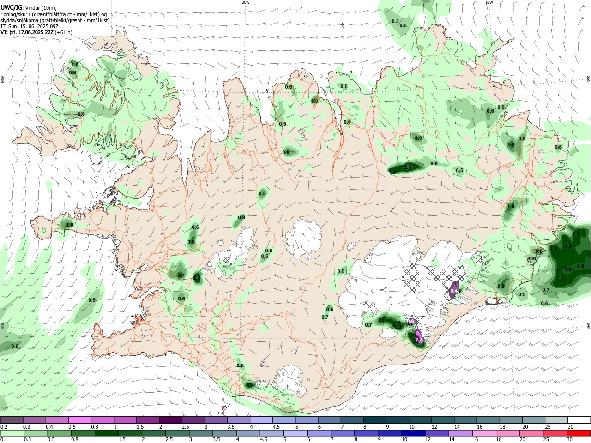Click the 1.8 precipitation value off the east coast

[x=580, y=266]
